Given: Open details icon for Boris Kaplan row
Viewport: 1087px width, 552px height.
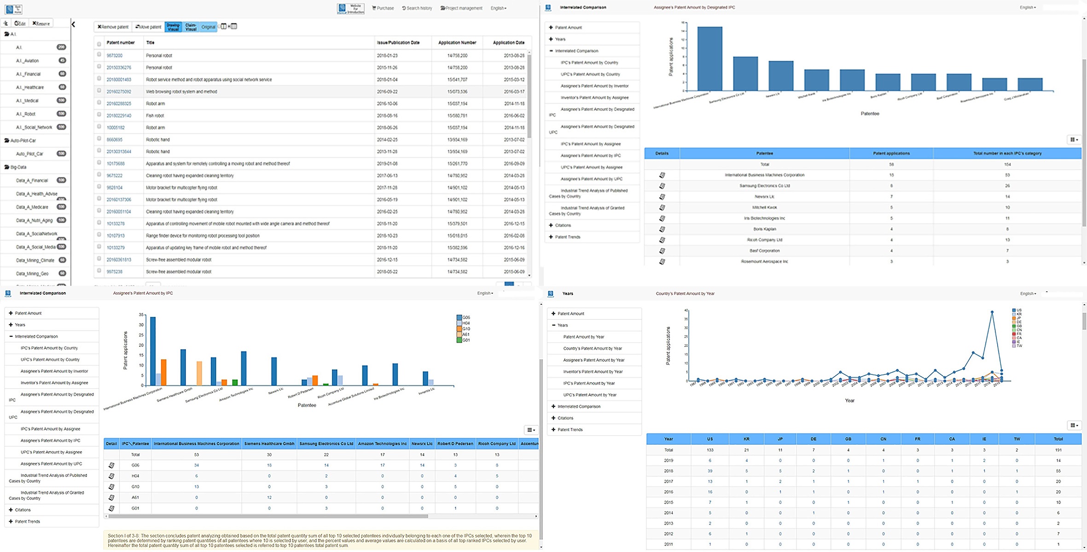Looking at the screenshot, I should pos(662,229).
